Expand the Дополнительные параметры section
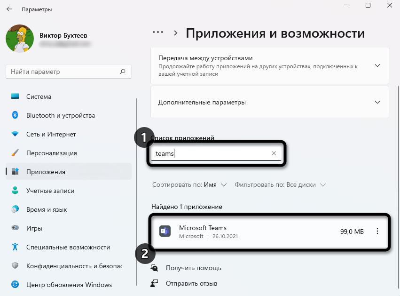Screen dimensions: 400x296 [377, 102]
